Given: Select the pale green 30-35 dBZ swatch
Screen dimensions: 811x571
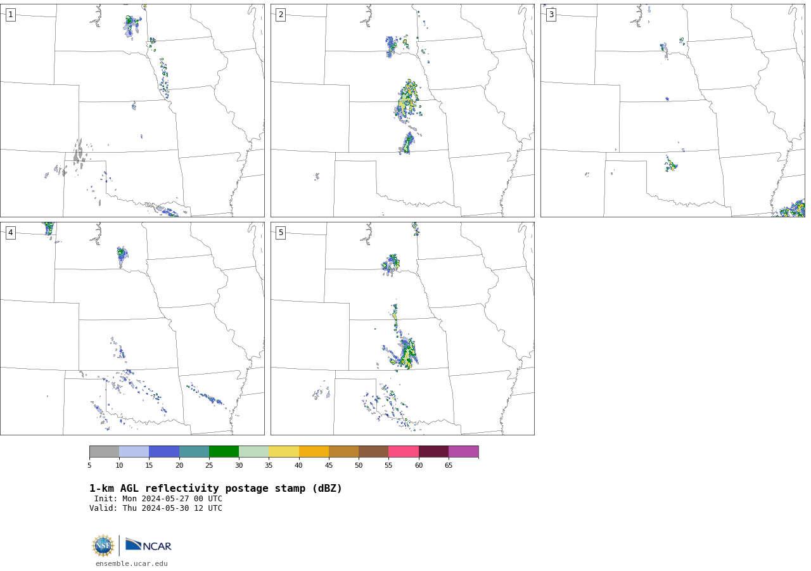Looking at the screenshot, I should pyautogui.click(x=254, y=452).
